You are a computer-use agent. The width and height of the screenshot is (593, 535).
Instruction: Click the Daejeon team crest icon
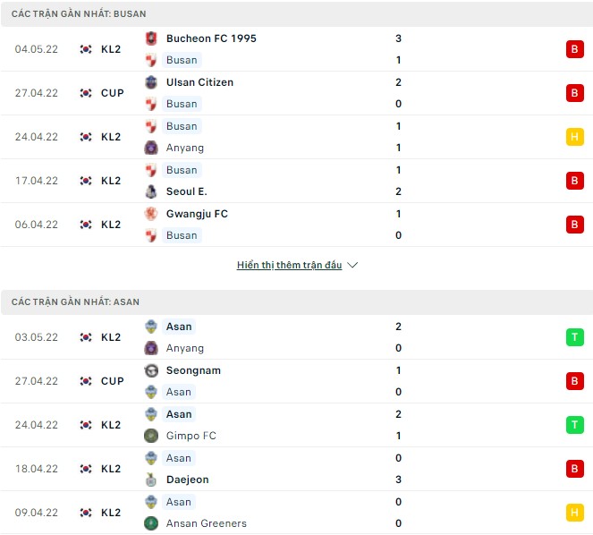pos(150,480)
